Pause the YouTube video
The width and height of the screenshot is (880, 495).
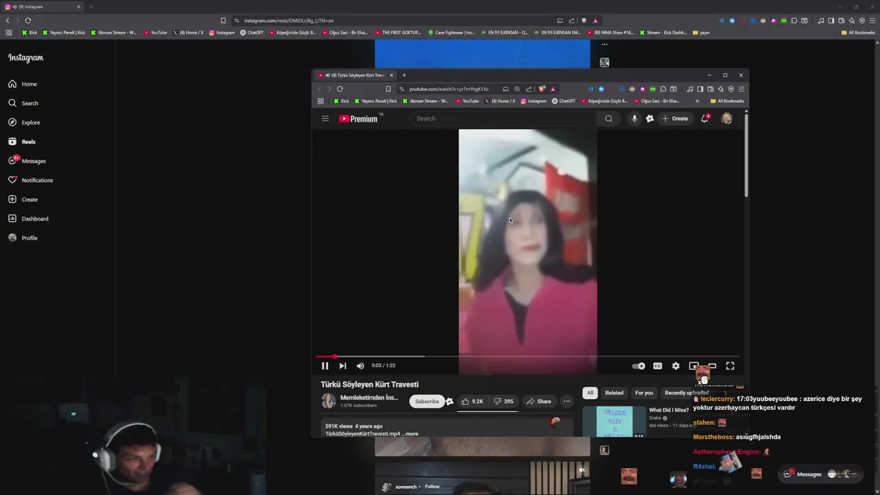pos(324,366)
